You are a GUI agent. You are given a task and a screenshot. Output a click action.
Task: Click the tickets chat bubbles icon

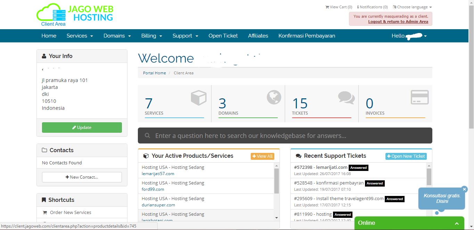pyautogui.click(x=347, y=98)
